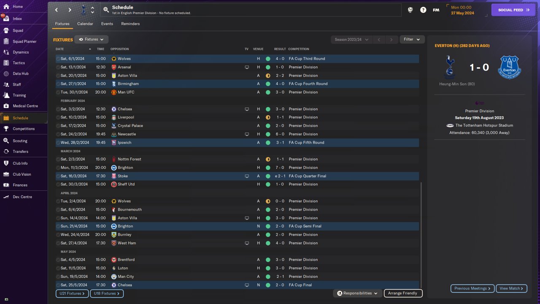Open Previous Meetings
Screen dimensions: 540x304
[x=472, y=288]
